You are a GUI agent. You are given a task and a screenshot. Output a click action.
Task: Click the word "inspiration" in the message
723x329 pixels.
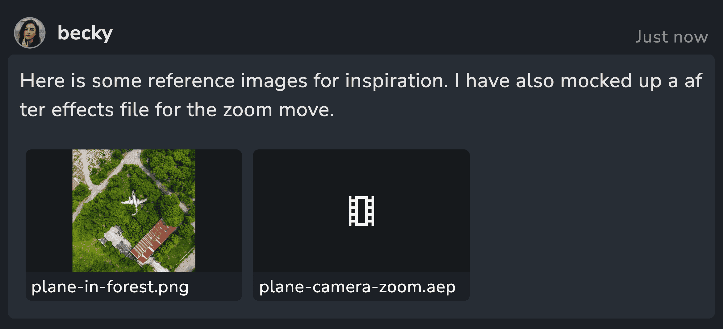pos(396,81)
